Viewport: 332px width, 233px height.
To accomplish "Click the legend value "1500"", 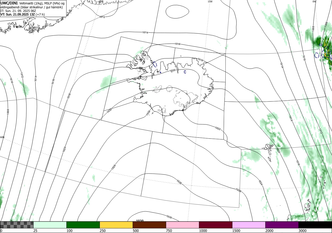I will coord(236,231).
